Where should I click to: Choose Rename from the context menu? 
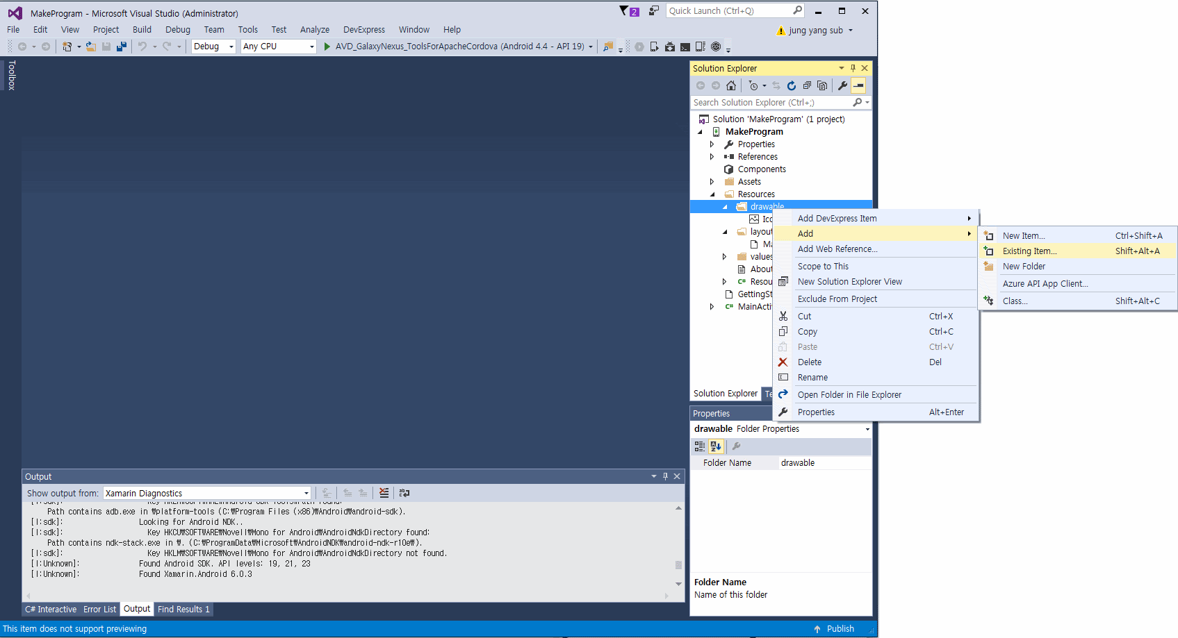(876, 378)
